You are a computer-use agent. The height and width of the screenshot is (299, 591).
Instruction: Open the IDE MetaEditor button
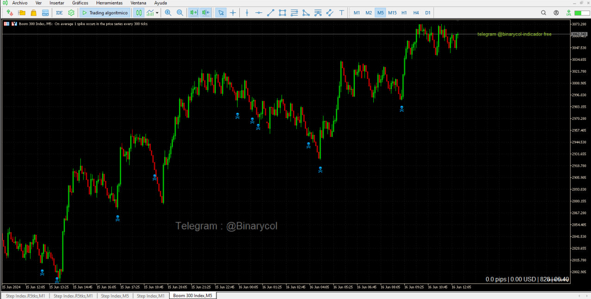pyautogui.click(x=59, y=13)
